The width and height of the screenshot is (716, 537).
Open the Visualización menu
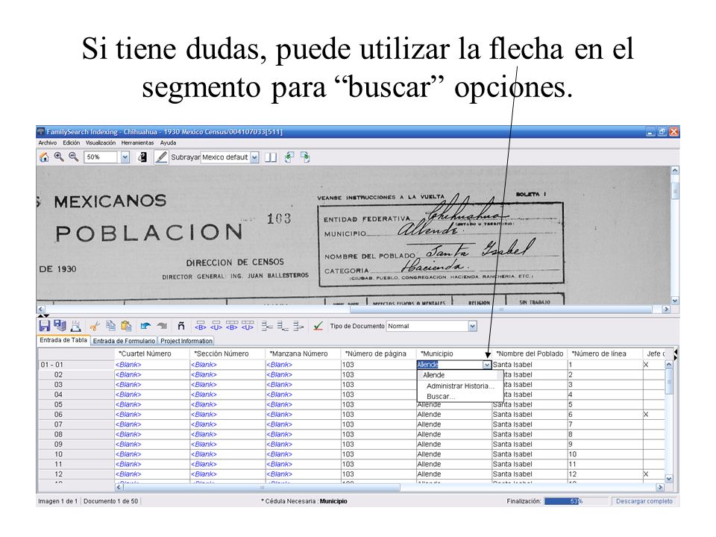(101, 143)
